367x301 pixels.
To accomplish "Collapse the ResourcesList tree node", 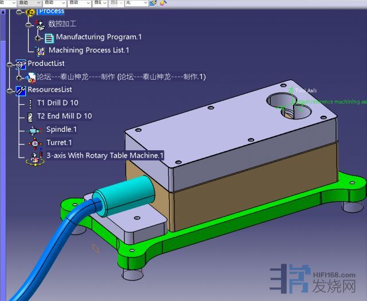I will (10, 91).
